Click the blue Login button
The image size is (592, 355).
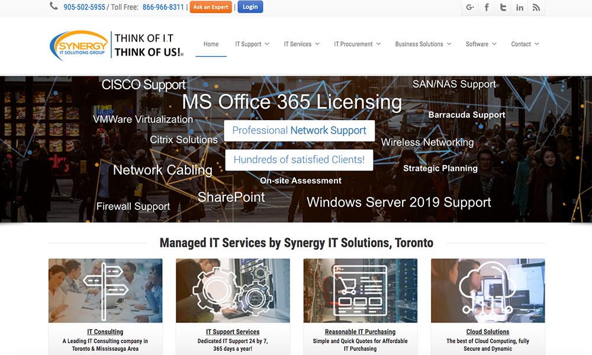[x=250, y=7]
